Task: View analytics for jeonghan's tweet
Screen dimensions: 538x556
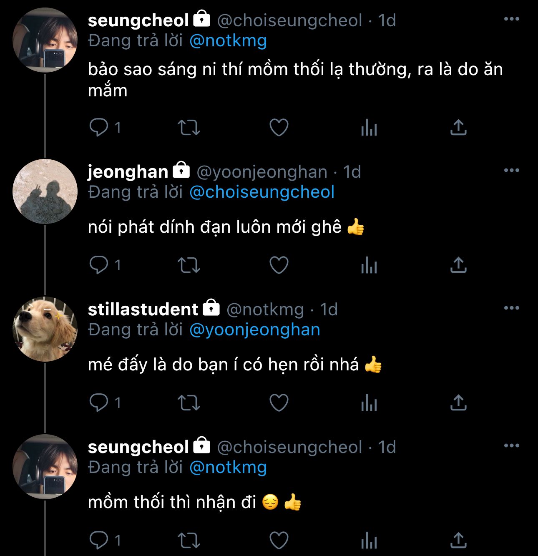Action: 369,265
